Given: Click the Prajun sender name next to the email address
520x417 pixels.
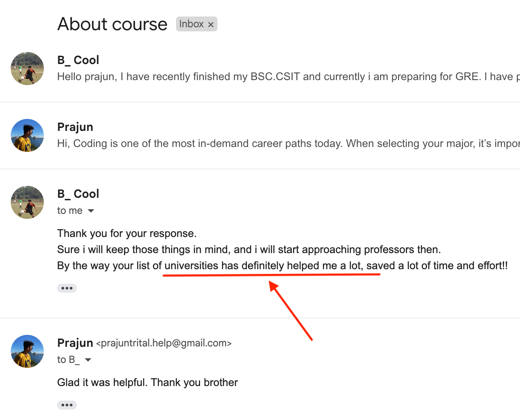Looking at the screenshot, I should pos(75,343).
